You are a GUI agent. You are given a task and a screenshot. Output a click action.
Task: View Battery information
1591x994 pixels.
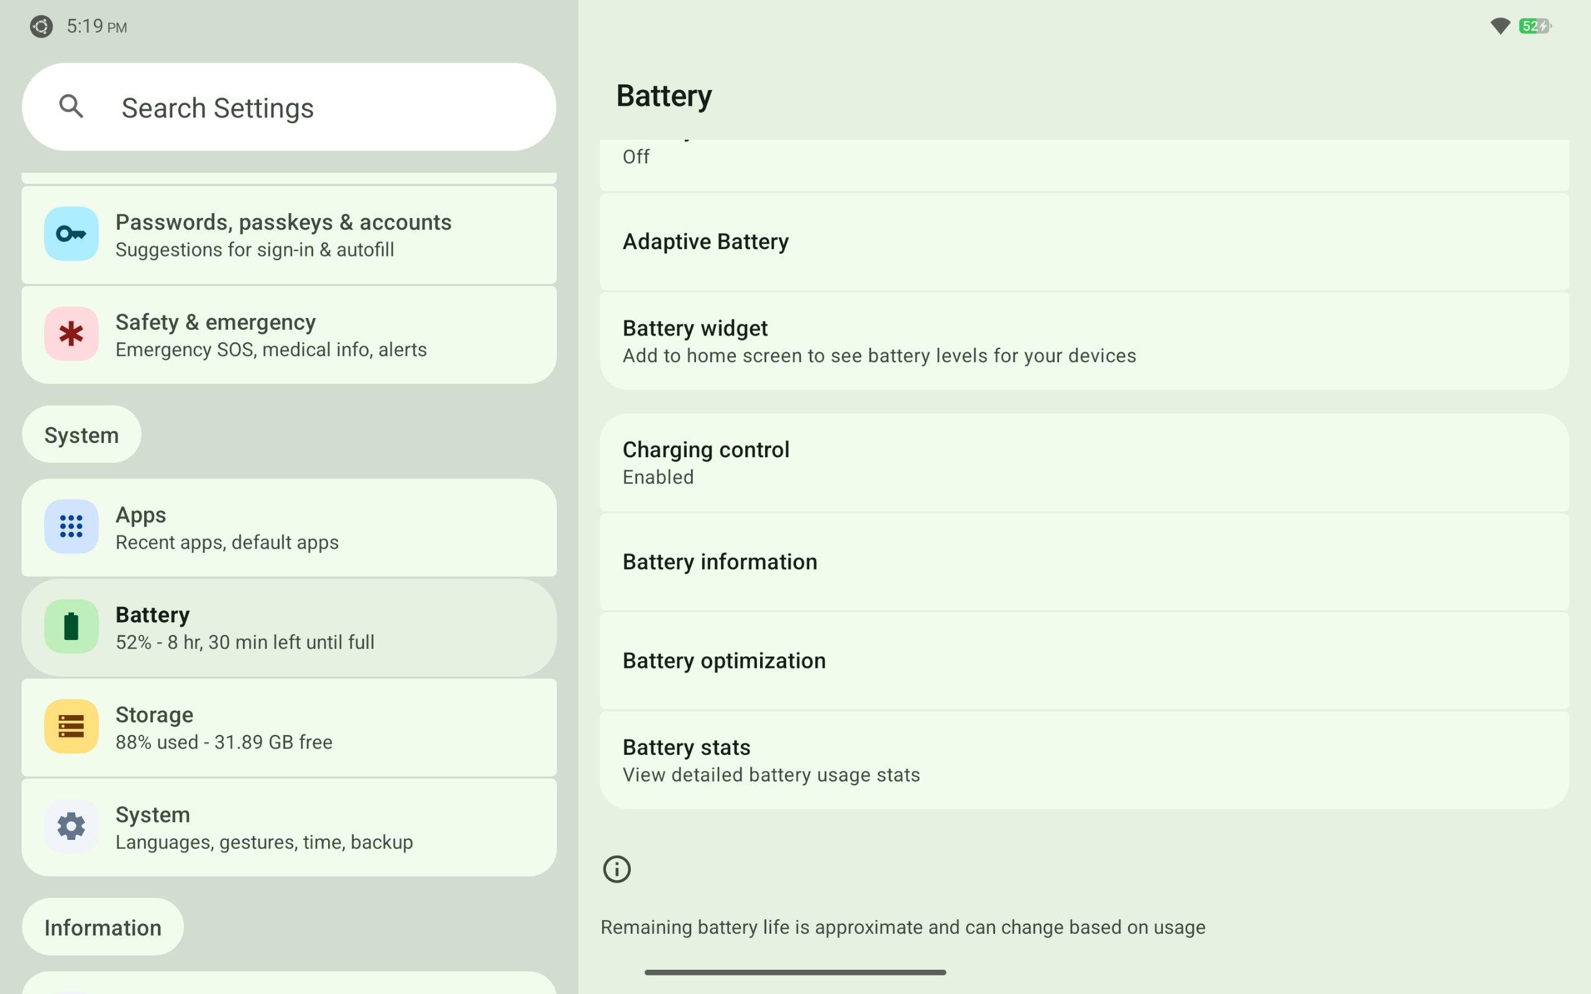[1083, 562]
